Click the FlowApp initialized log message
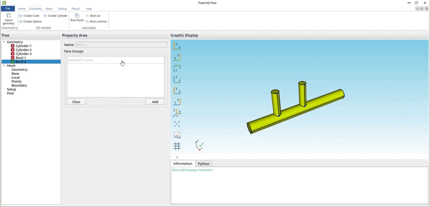Viewport: 430px width, 207px height. coord(193,170)
